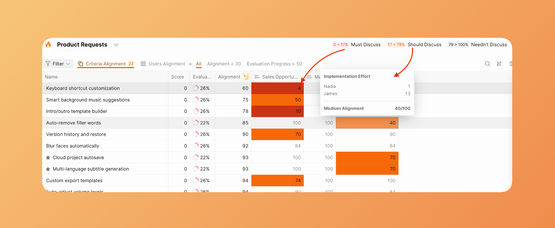Switch to the Criteria Alignment tab

pos(105,64)
